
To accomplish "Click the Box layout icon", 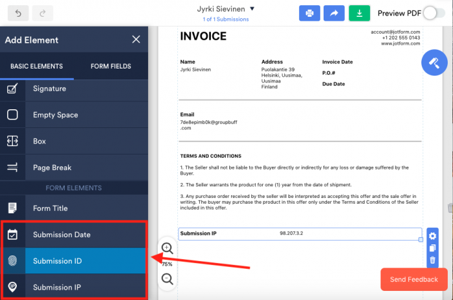I will click(x=12, y=141).
